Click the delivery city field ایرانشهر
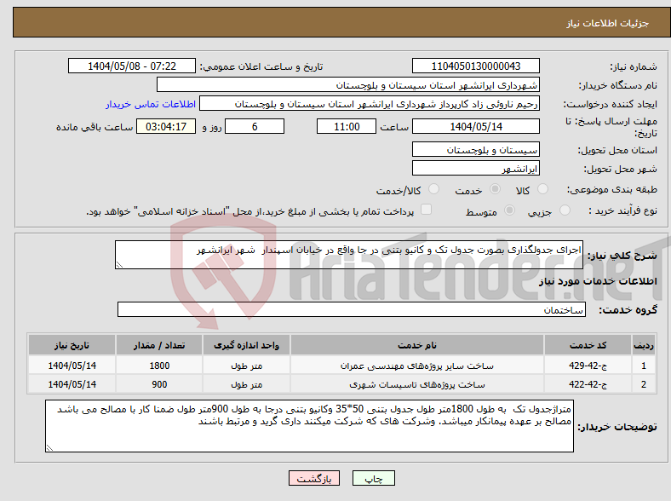This screenshot has height=501, width=671. 476,168
